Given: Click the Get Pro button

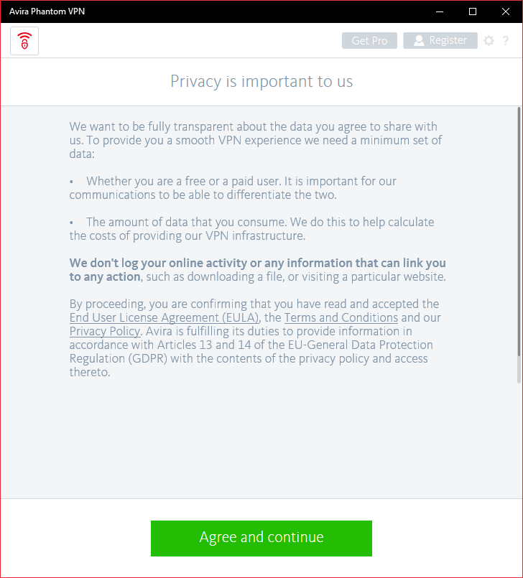Looking at the screenshot, I should tap(369, 41).
